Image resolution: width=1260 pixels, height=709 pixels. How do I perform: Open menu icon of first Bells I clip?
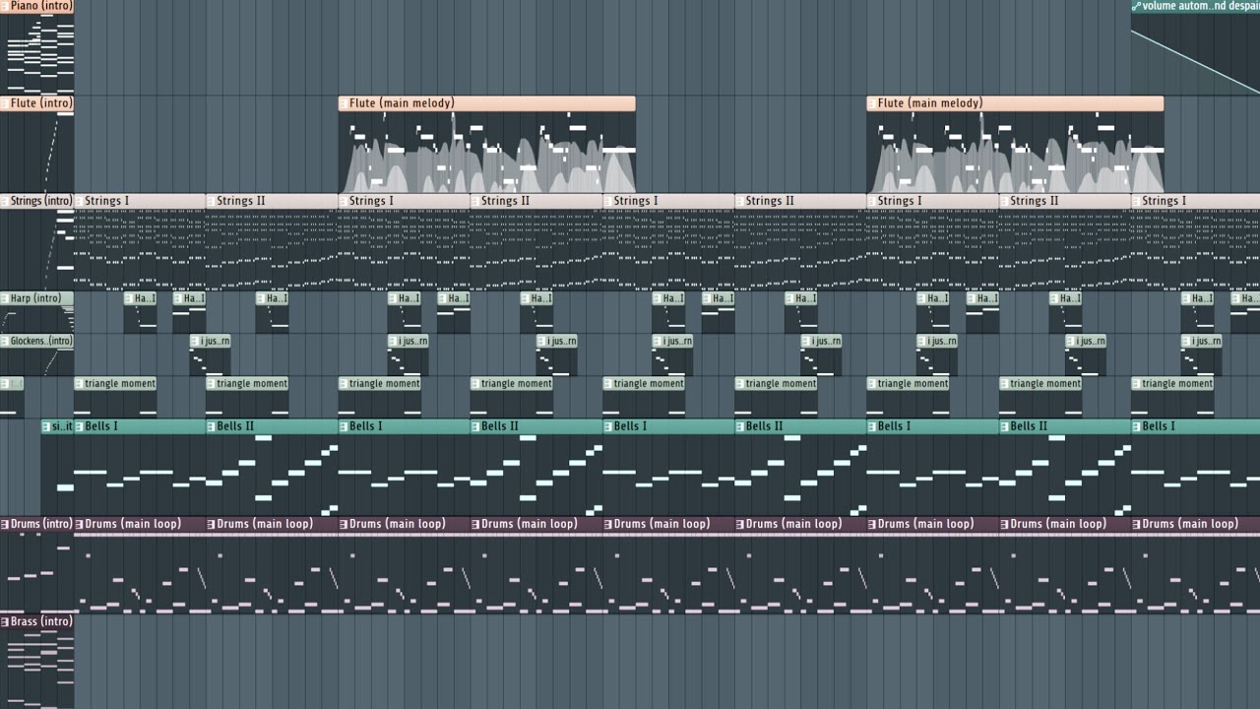click(80, 426)
